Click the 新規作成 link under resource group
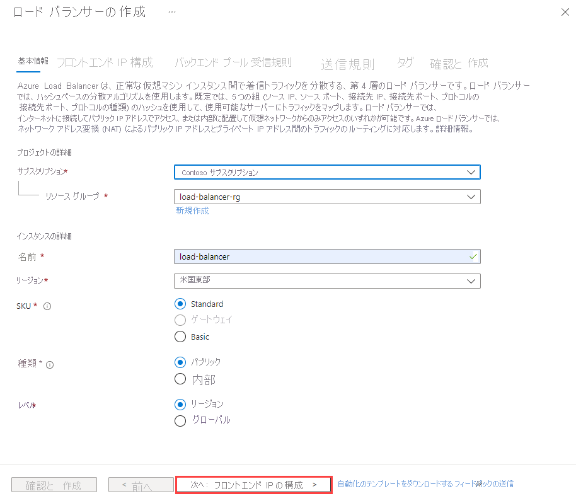 192,211
